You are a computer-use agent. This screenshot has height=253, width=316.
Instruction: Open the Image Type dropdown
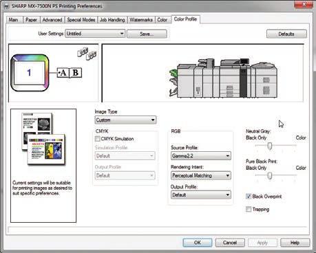tap(125, 120)
